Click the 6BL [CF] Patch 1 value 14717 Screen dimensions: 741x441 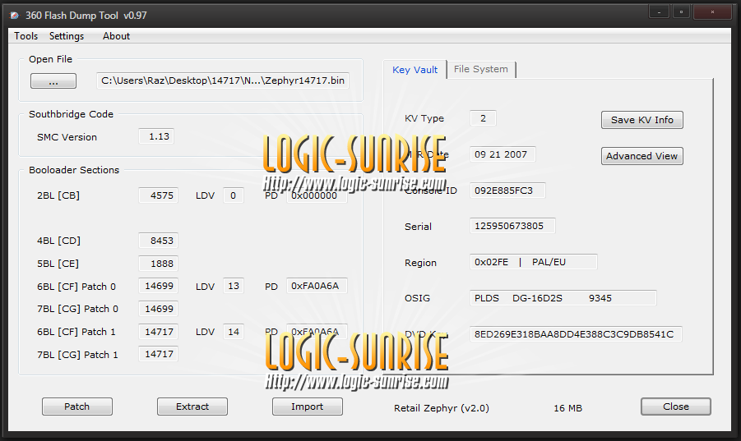[158, 332]
